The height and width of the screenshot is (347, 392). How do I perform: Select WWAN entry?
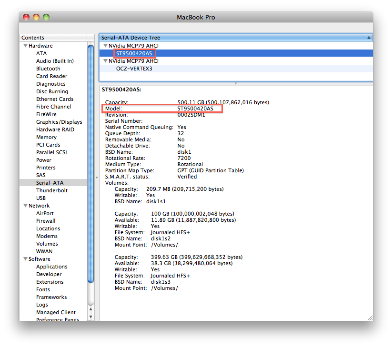(44, 251)
